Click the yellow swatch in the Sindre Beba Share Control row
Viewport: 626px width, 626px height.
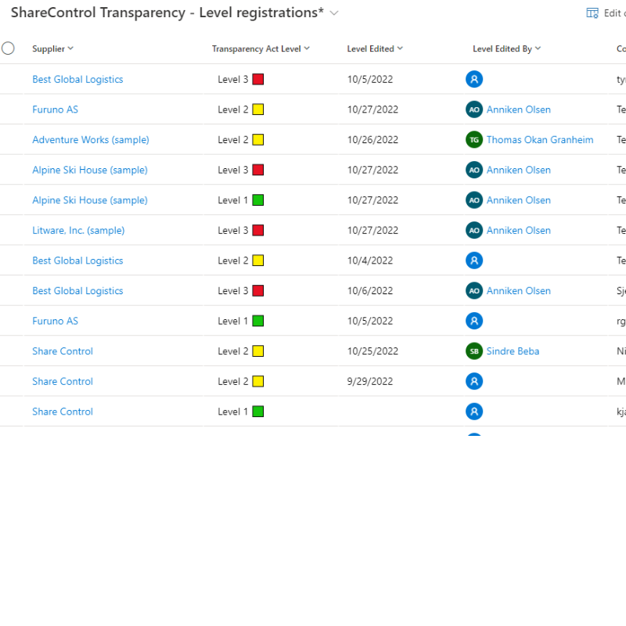pyautogui.click(x=258, y=351)
